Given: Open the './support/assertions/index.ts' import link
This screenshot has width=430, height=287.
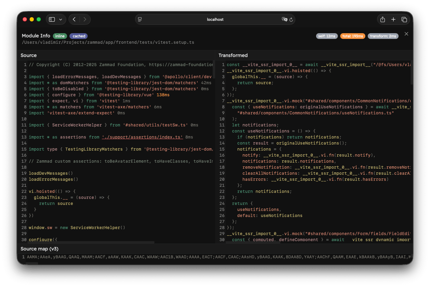Looking at the screenshot, I should click(x=142, y=137).
